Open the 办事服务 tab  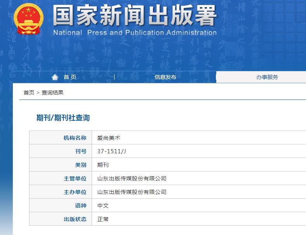pos(267,77)
